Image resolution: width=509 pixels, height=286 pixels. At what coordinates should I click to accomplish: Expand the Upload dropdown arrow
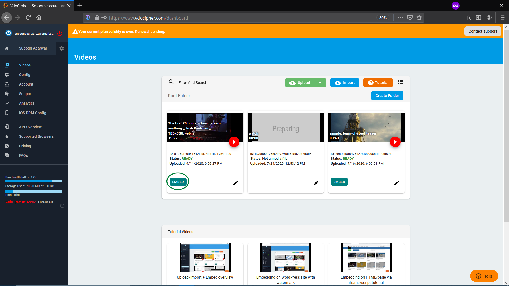tap(320, 83)
